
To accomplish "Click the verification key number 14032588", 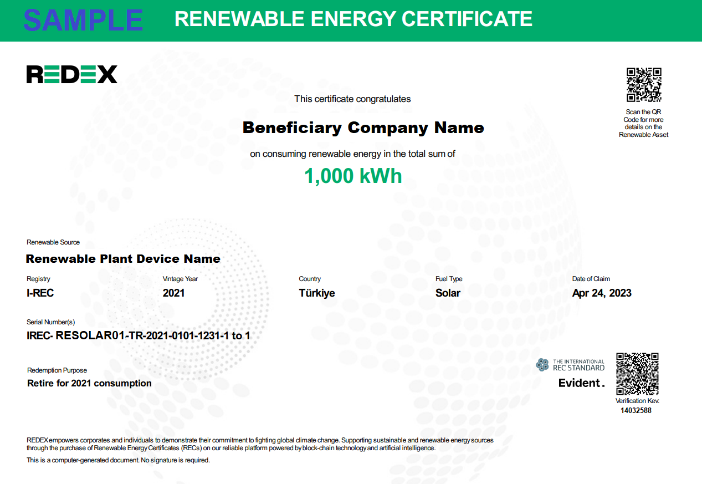I will (636, 411).
